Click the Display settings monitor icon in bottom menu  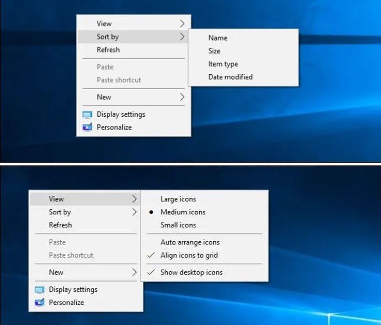[40, 290]
